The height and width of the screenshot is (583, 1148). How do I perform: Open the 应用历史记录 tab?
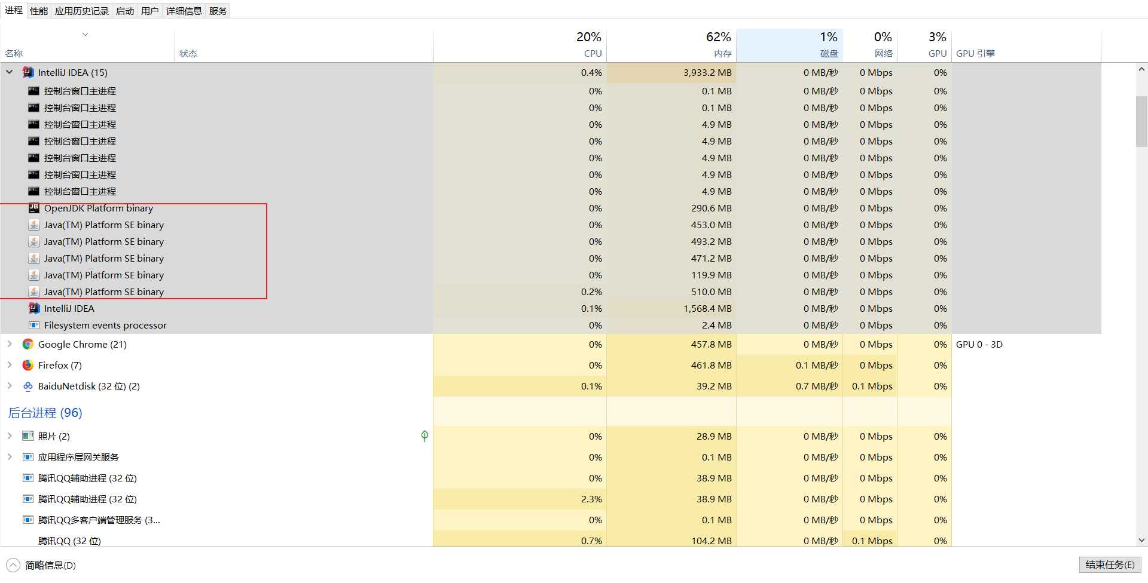[82, 11]
